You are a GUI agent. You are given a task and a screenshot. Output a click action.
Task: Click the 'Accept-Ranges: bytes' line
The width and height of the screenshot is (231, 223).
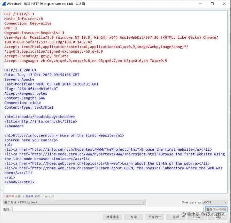[x=26, y=93]
